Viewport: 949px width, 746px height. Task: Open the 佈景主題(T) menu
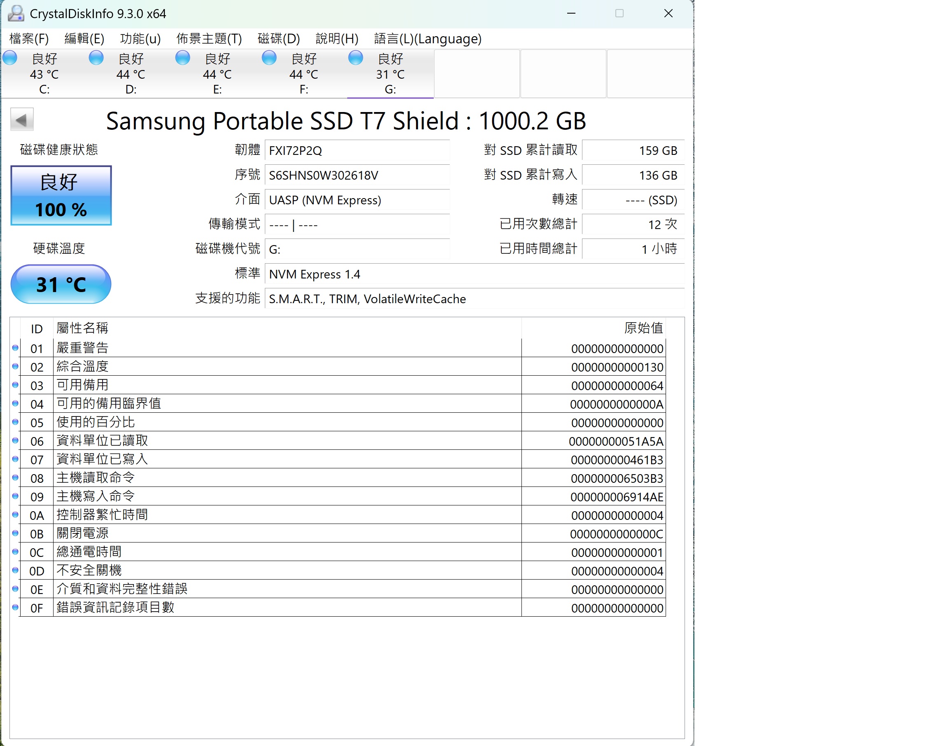[x=209, y=39]
